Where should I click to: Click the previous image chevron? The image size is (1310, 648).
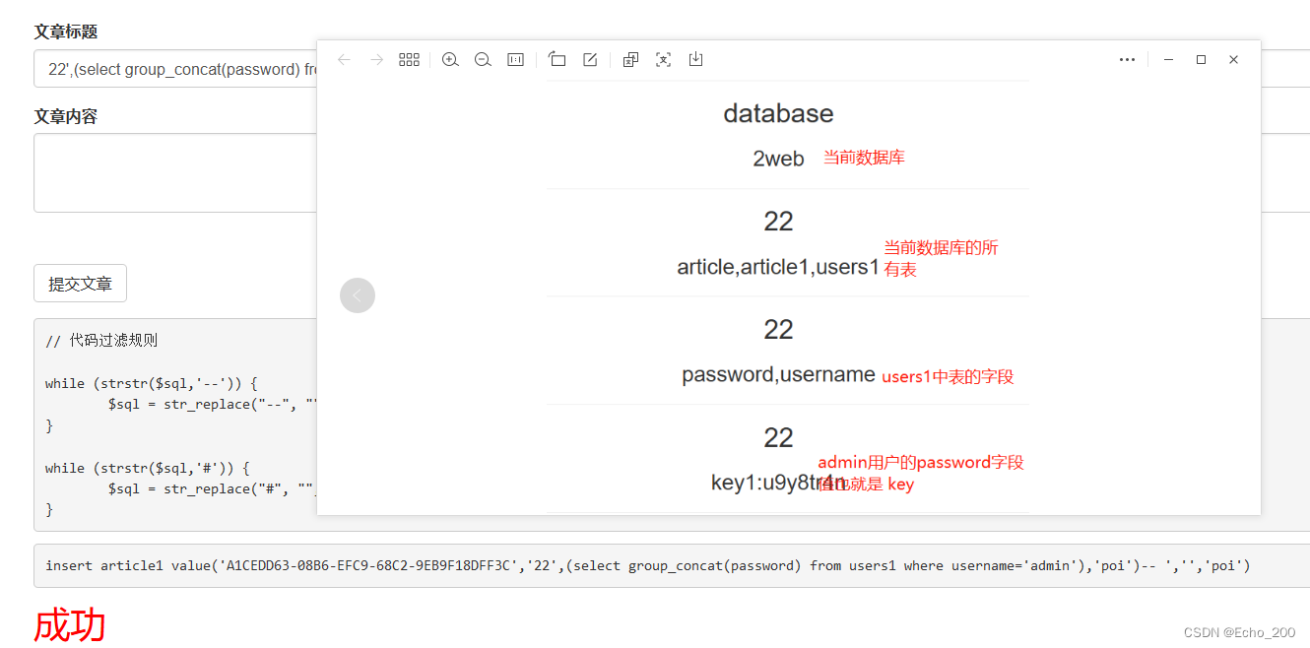[358, 294]
